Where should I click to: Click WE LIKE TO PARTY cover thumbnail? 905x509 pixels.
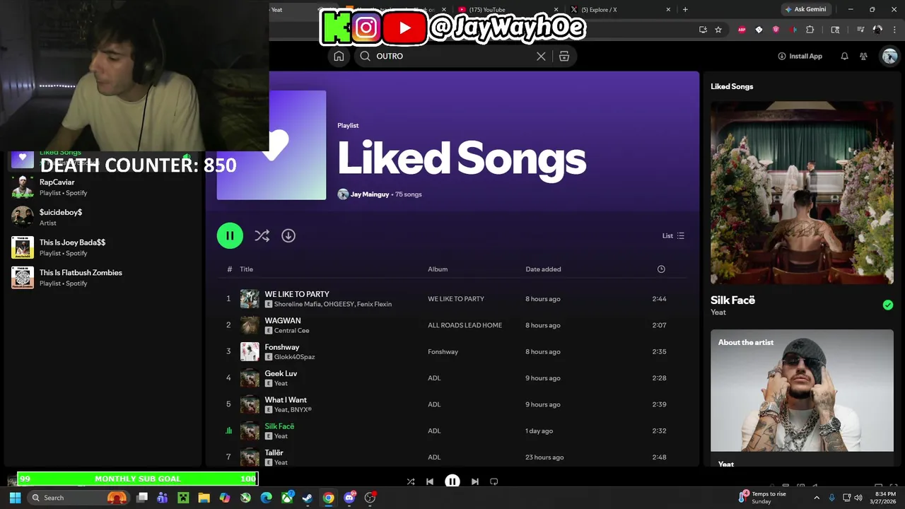point(250,298)
